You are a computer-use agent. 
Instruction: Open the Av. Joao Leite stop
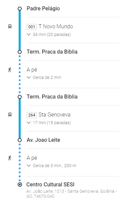[x=43, y=140]
